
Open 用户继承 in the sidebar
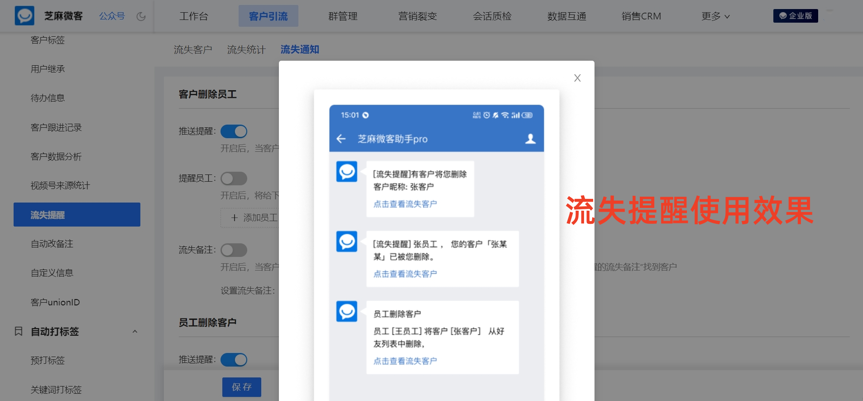click(48, 69)
